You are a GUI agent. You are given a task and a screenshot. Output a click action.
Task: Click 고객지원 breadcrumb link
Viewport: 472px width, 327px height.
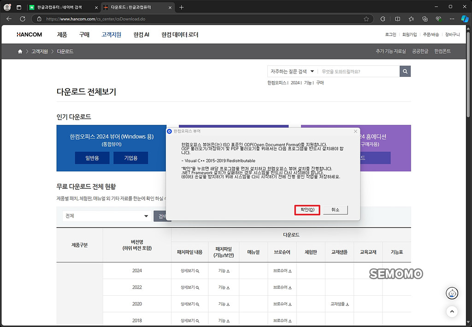pos(40,52)
